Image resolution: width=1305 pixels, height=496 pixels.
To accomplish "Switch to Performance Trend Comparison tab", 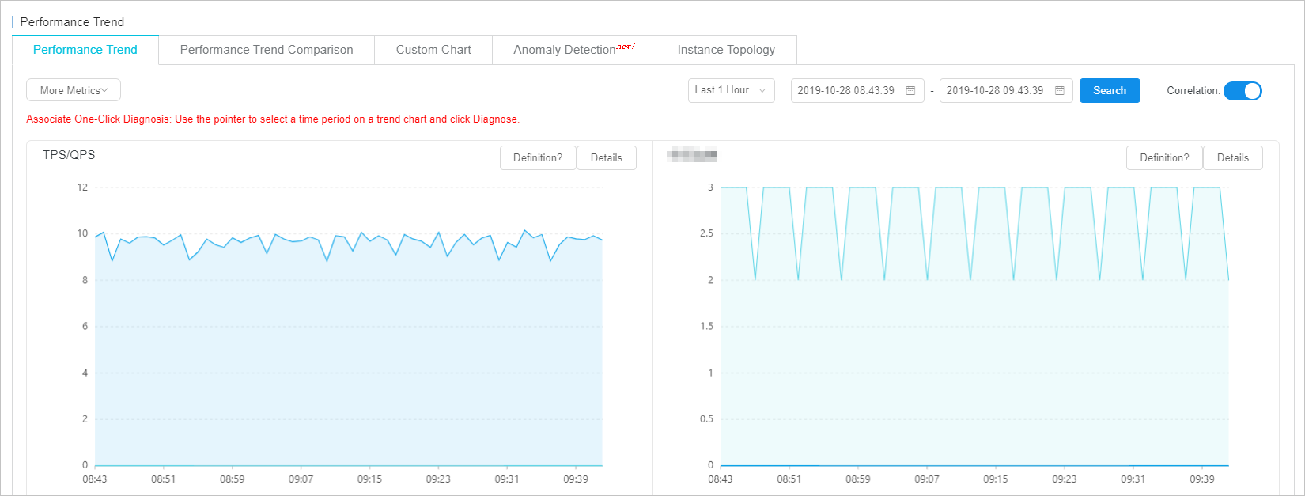I will (x=267, y=50).
